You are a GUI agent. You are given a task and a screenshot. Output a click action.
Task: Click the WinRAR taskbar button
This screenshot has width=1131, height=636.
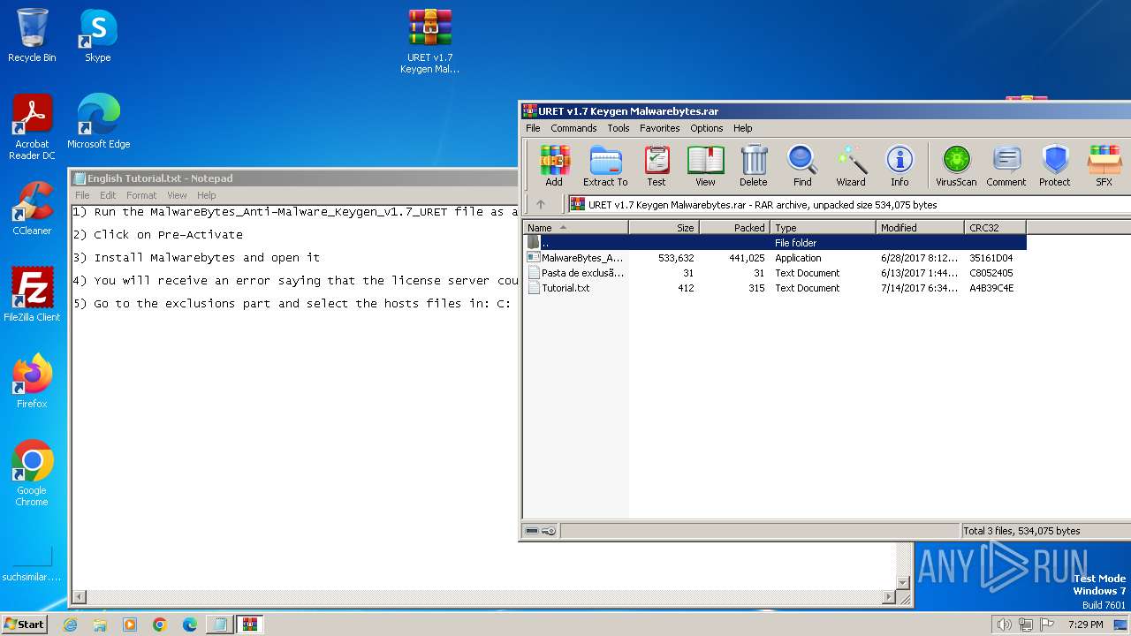click(250, 625)
